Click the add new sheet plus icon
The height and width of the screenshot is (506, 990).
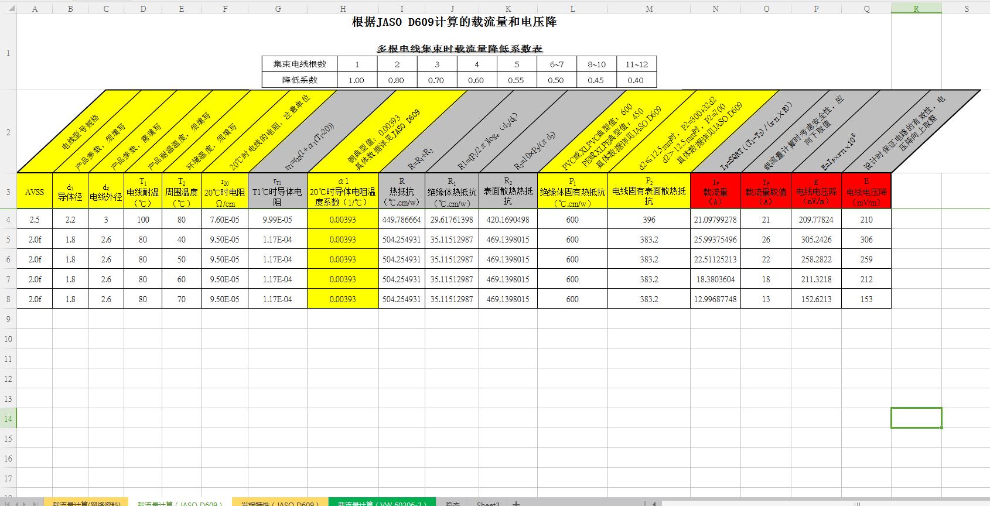[516, 503]
